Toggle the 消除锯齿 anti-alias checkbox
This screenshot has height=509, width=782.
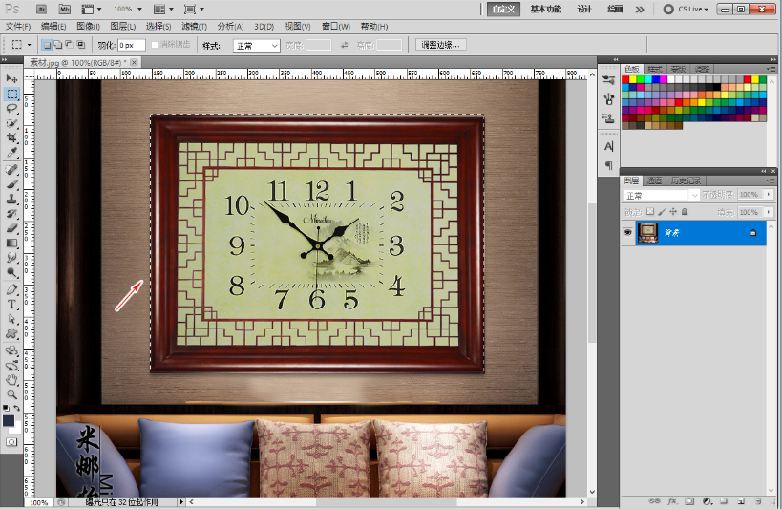click(x=155, y=45)
